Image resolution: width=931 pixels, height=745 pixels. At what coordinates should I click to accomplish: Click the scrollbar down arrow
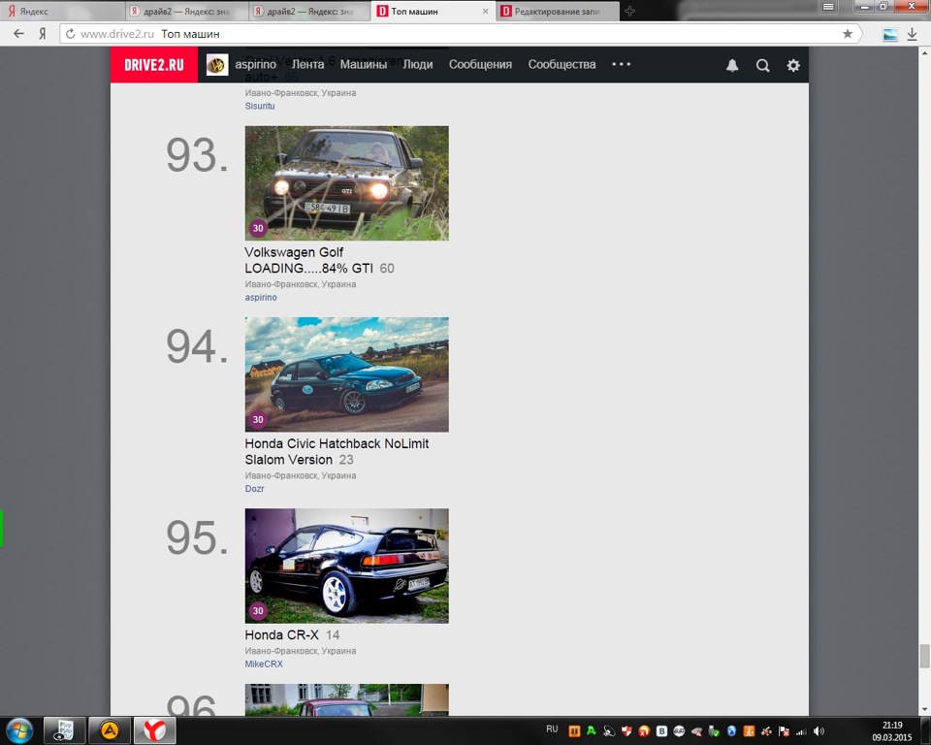(924, 709)
